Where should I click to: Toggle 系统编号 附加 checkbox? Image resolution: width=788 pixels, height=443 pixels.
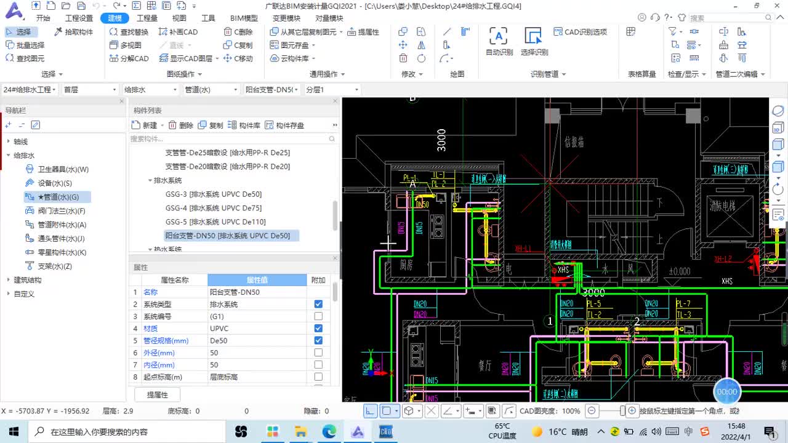pyautogui.click(x=318, y=316)
